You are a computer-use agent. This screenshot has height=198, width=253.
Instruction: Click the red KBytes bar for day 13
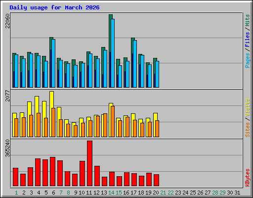[104, 181]
